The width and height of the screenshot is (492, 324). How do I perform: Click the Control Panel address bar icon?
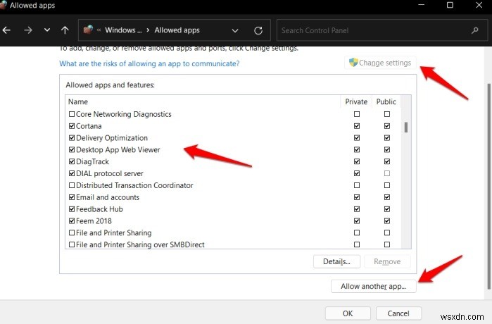pos(89,30)
